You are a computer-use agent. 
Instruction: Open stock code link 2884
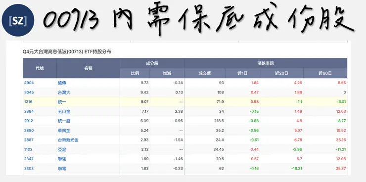point(29,111)
